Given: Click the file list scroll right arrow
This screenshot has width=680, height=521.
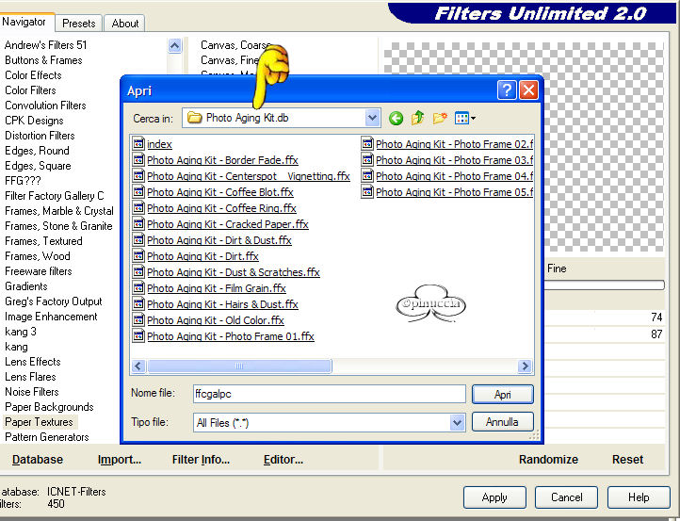Looking at the screenshot, I should [525, 366].
